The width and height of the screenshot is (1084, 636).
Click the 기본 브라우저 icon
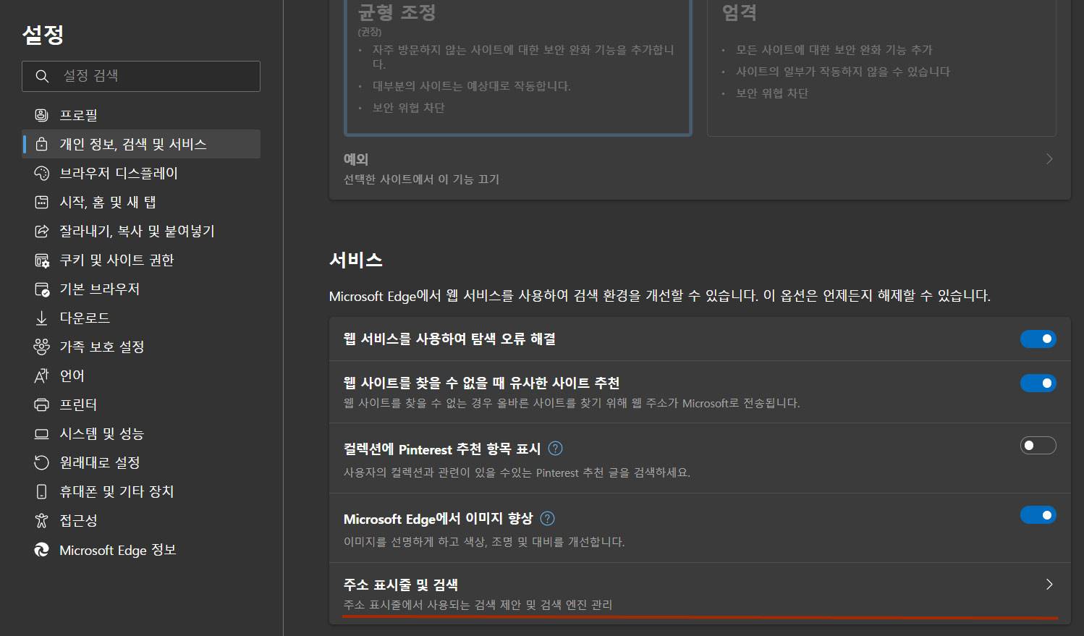tap(42, 289)
